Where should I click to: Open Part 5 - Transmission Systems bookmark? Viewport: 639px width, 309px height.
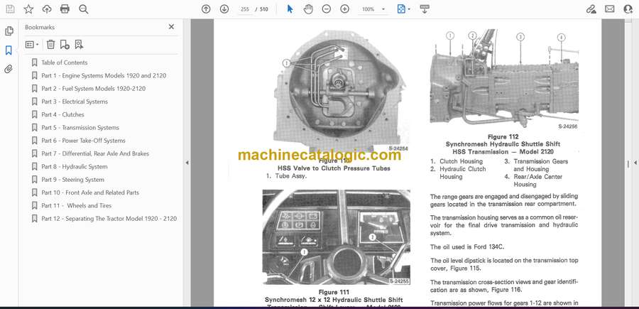click(80, 128)
